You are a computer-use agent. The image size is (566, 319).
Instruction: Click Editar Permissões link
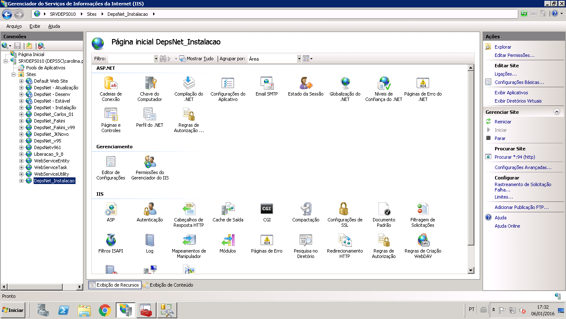point(515,55)
